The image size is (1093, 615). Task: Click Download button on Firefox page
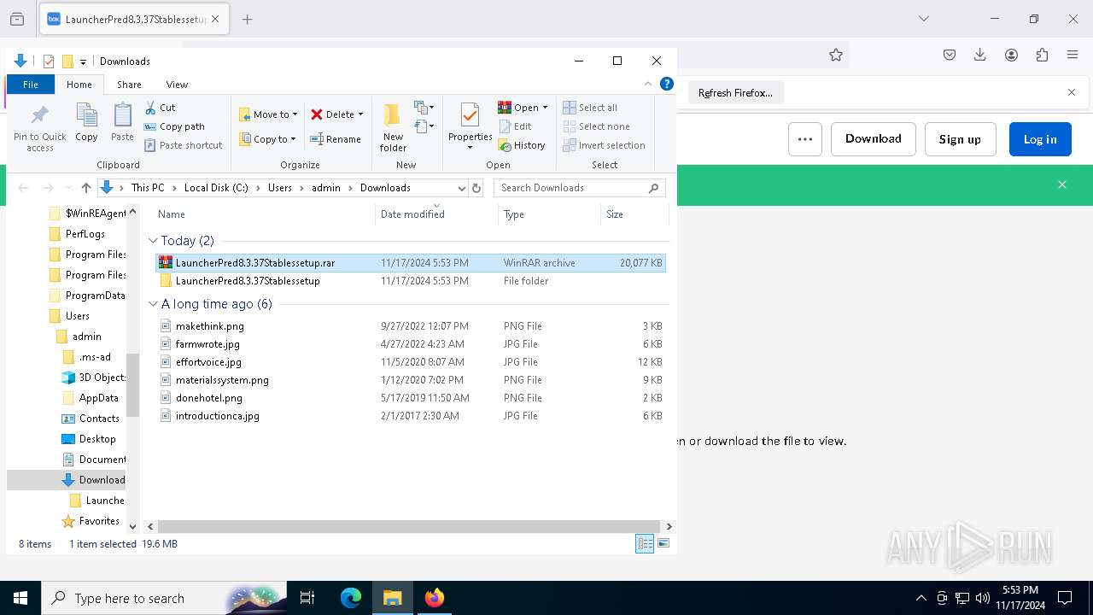pyautogui.click(x=874, y=139)
